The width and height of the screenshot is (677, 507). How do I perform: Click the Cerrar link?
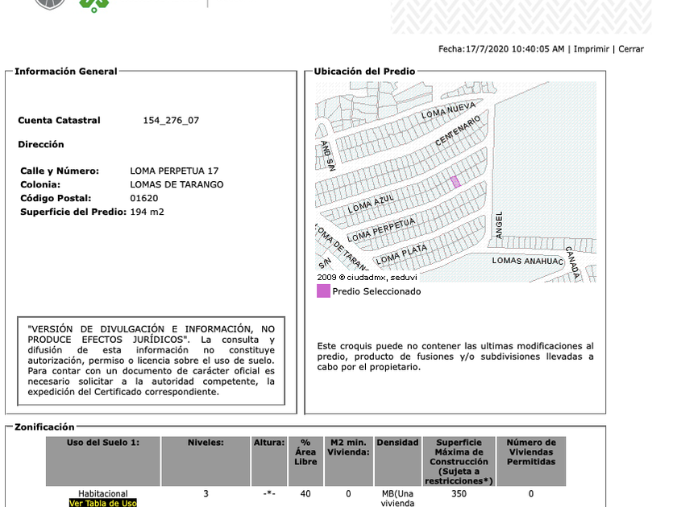[x=631, y=49]
